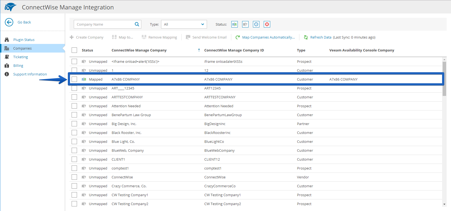This screenshot has height=211, width=451.
Task: Click the vertical scrollbar thumb
Action: (444, 79)
